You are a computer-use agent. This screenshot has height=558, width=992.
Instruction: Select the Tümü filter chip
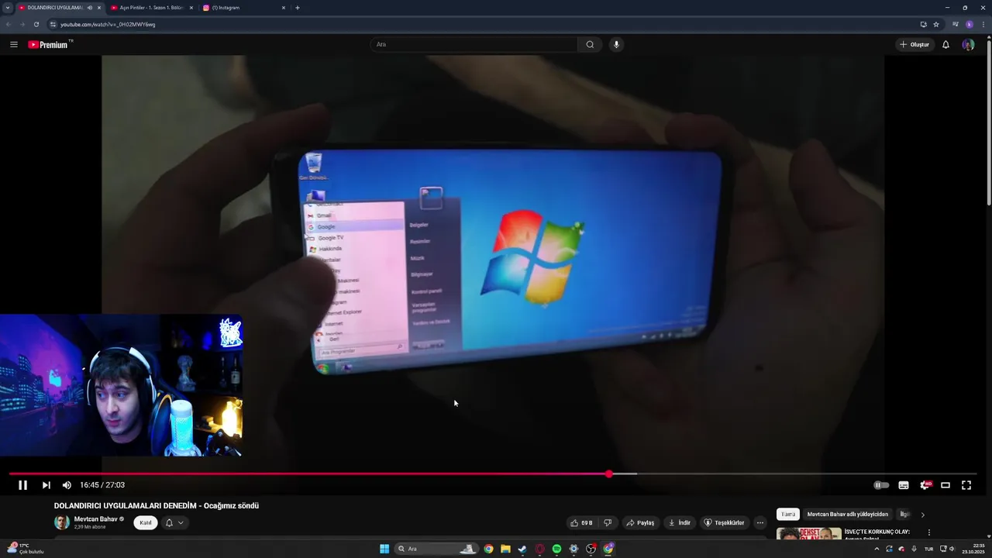788,514
